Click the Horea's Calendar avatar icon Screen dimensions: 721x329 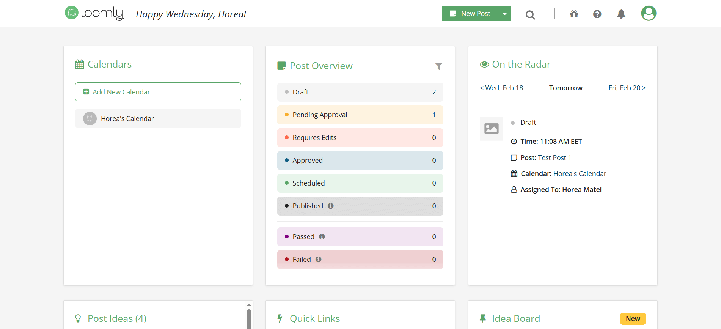coord(90,118)
